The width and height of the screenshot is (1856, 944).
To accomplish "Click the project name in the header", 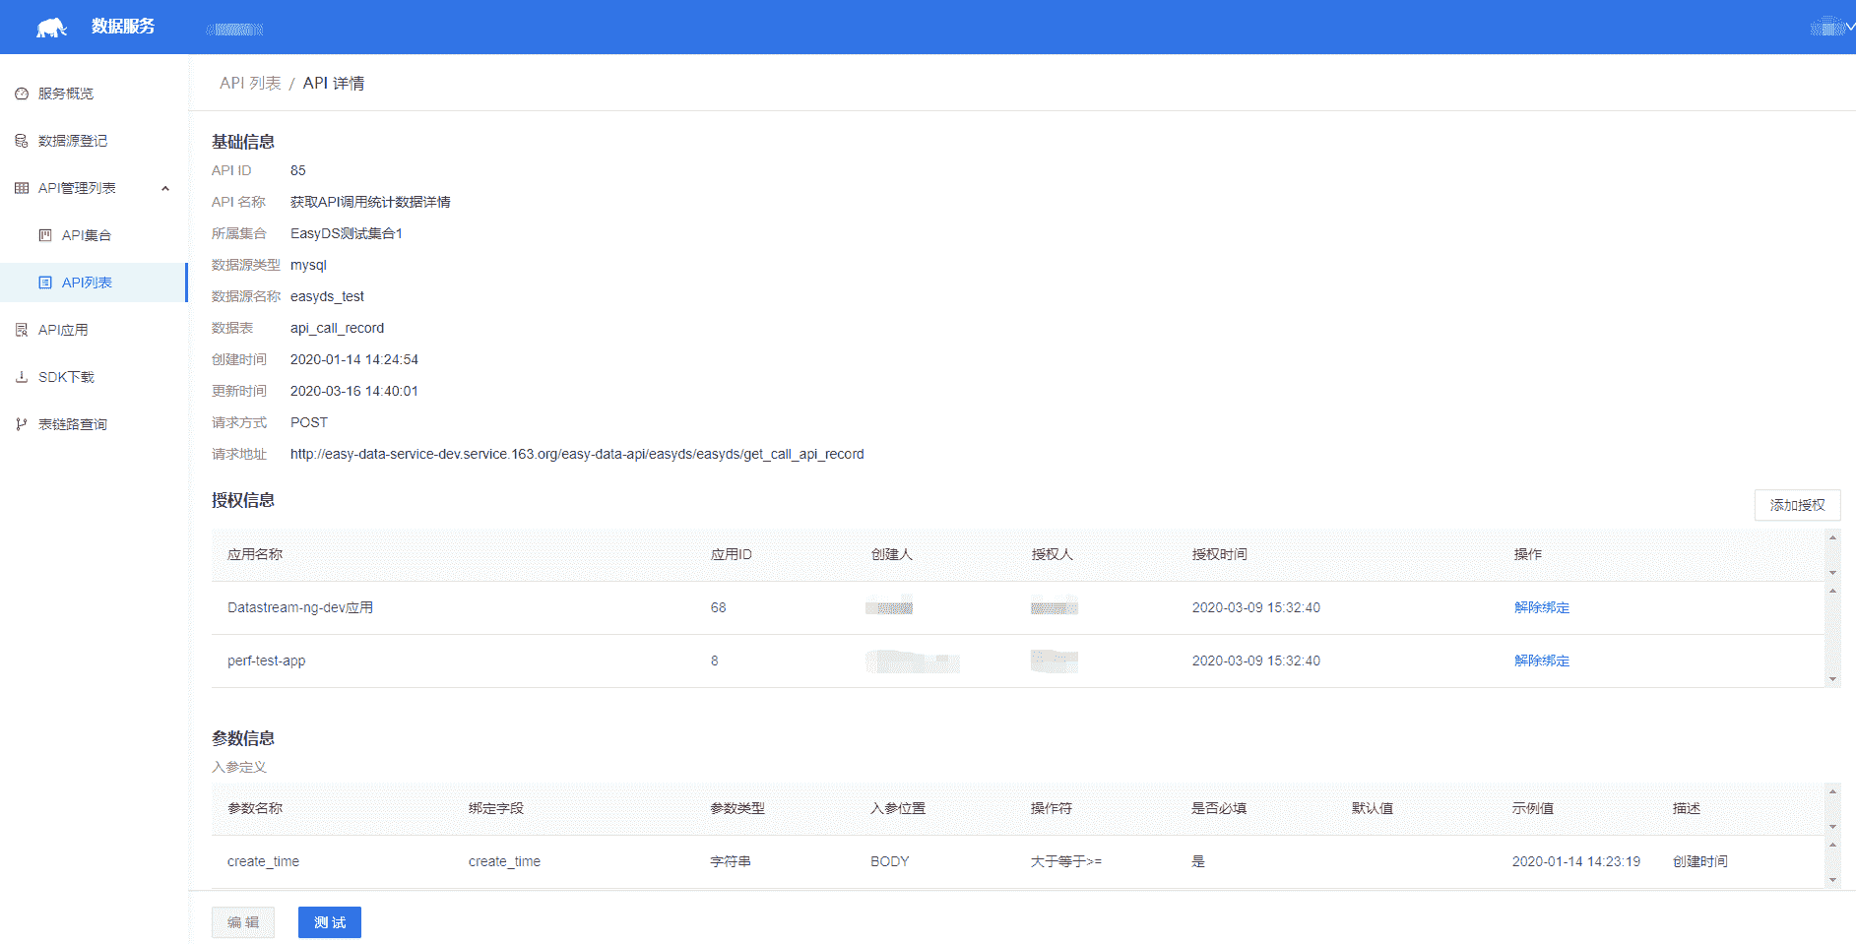I will (x=234, y=29).
